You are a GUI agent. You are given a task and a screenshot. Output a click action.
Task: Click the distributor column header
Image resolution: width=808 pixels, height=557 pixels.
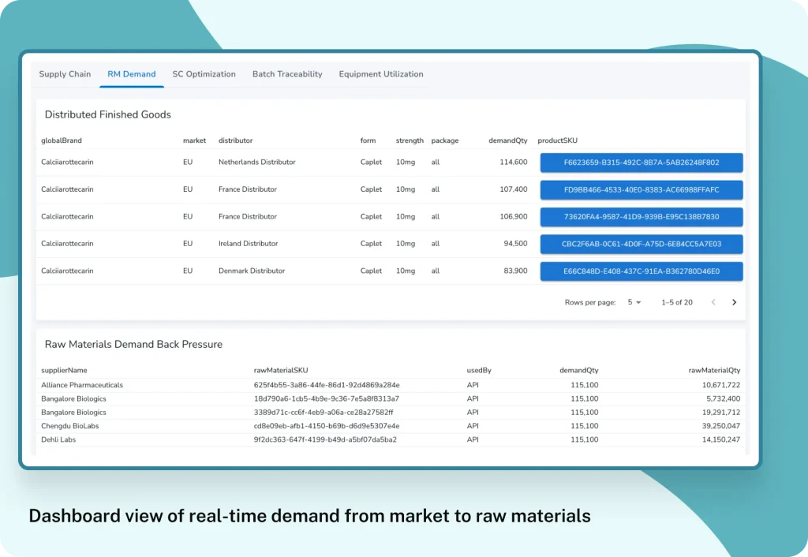(235, 140)
